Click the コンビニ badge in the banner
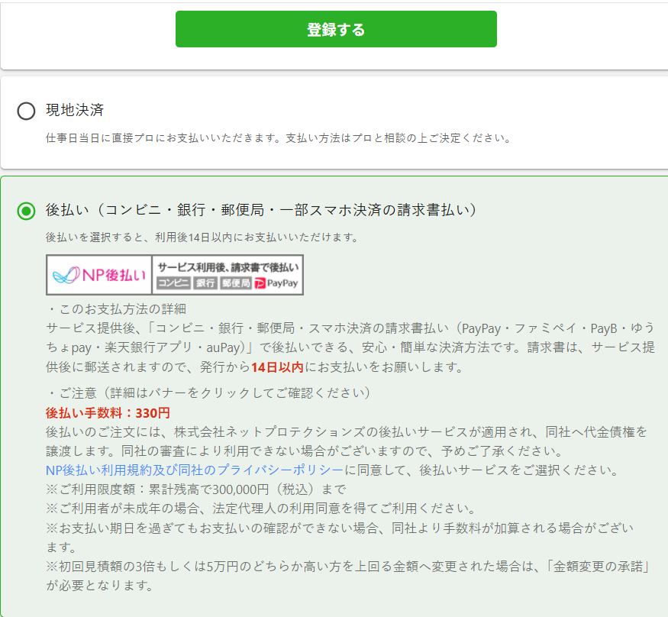668x617 pixels. [x=173, y=283]
